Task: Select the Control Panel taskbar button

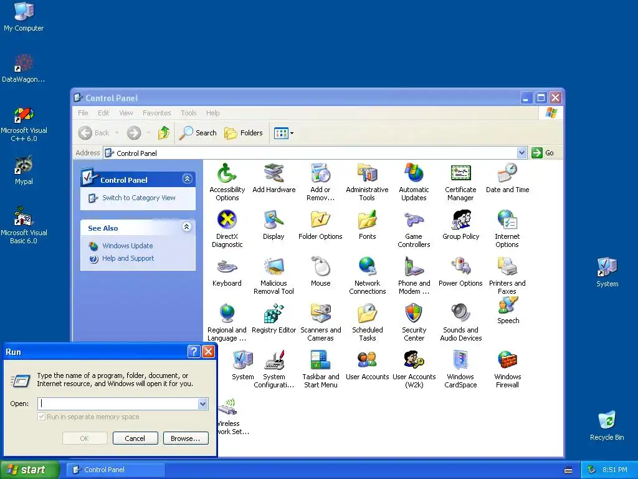Action: [x=115, y=470]
